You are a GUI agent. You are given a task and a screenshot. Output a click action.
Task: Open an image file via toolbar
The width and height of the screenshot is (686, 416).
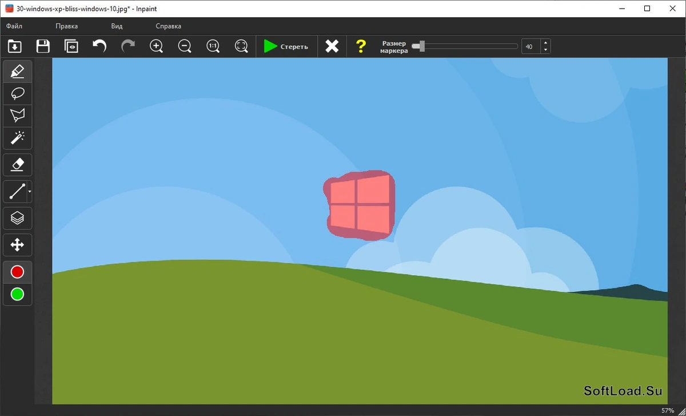point(14,46)
